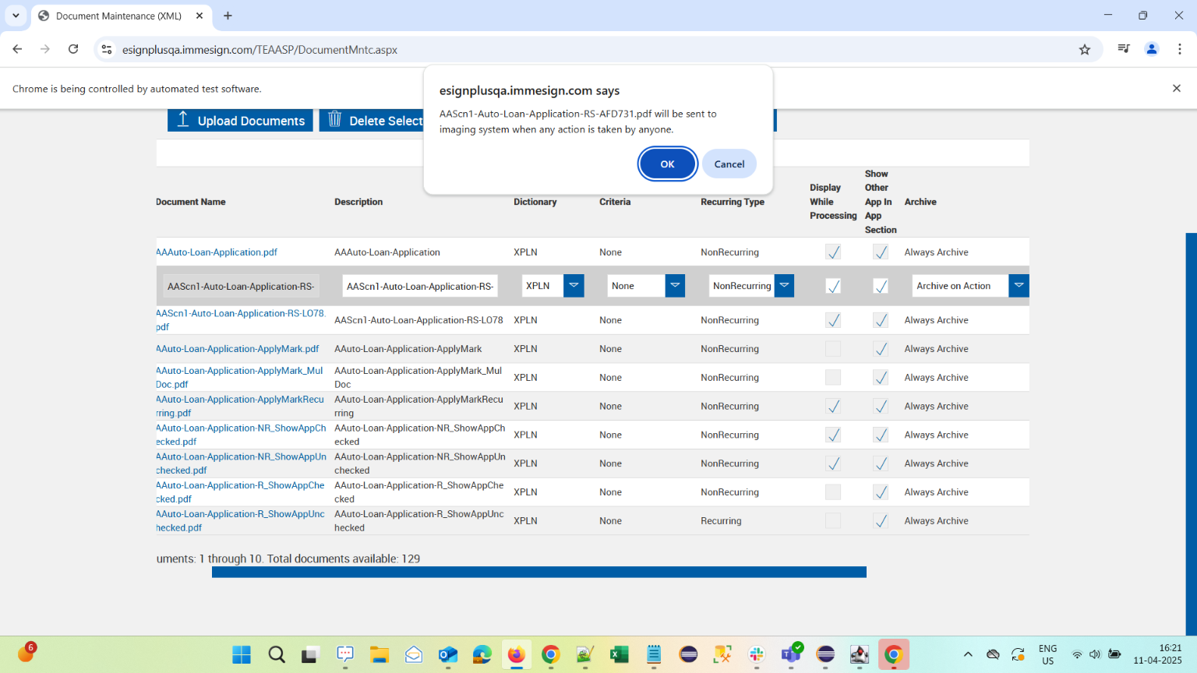Click 'Always Archive' in the ApplyMark.pdf row

[x=937, y=349]
